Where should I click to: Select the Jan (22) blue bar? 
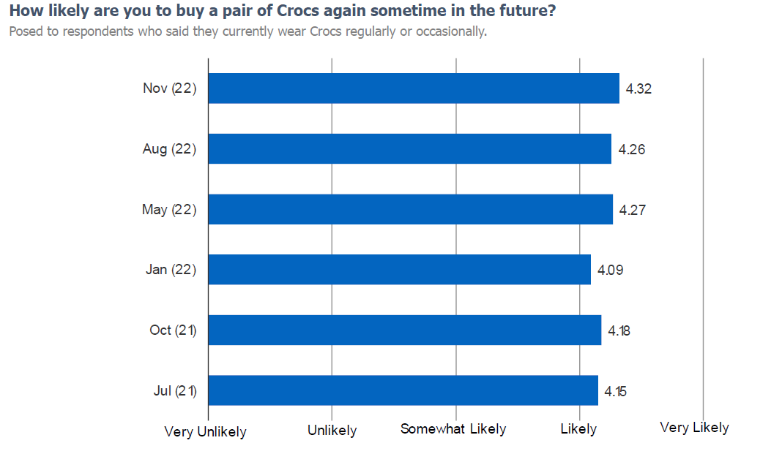400,270
